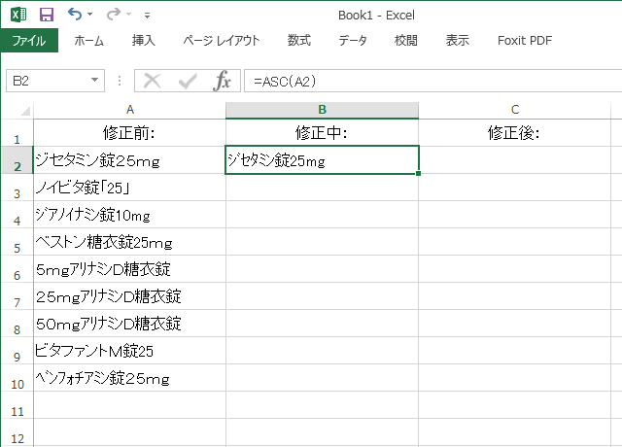Open Customize Quick Access Toolbar dropdown
Viewport: 622px width, 447px height.
click(147, 16)
